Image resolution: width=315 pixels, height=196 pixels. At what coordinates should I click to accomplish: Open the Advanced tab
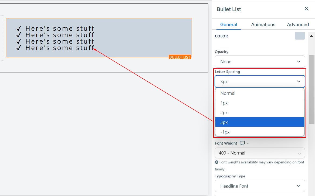[x=298, y=24]
